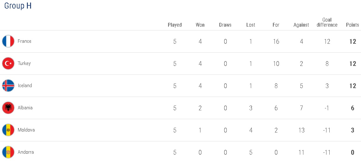Click the Iceland flag icon
The image size is (361, 161).
8,86
